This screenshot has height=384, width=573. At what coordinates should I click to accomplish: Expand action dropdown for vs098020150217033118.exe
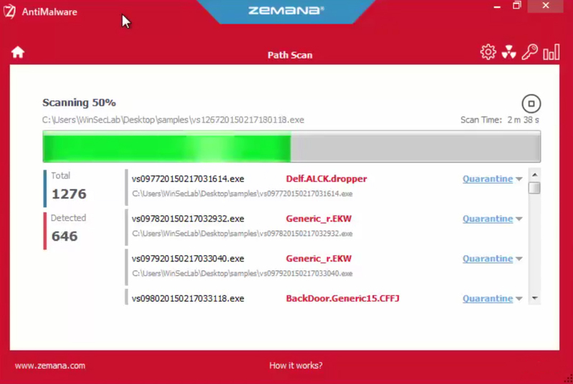pyautogui.click(x=519, y=299)
